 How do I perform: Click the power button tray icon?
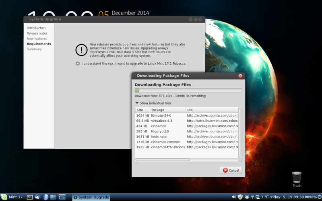pyautogui.click(x=319, y=197)
